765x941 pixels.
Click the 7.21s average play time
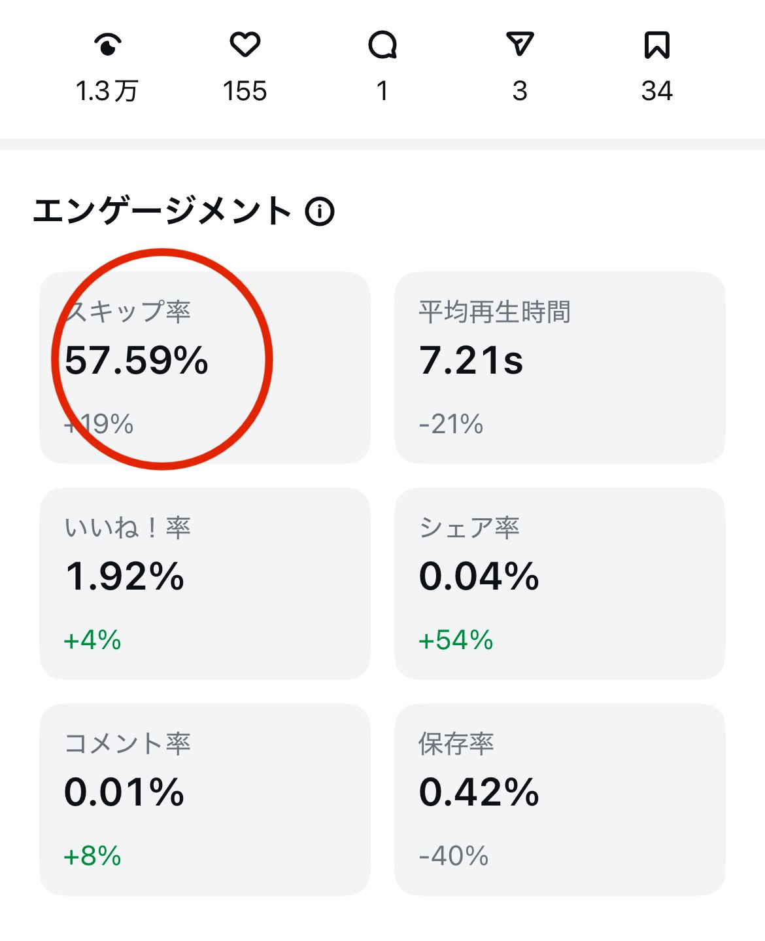pos(471,361)
